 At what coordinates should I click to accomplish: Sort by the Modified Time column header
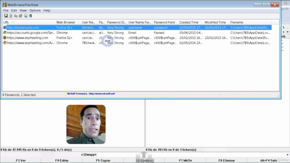pos(217,22)
